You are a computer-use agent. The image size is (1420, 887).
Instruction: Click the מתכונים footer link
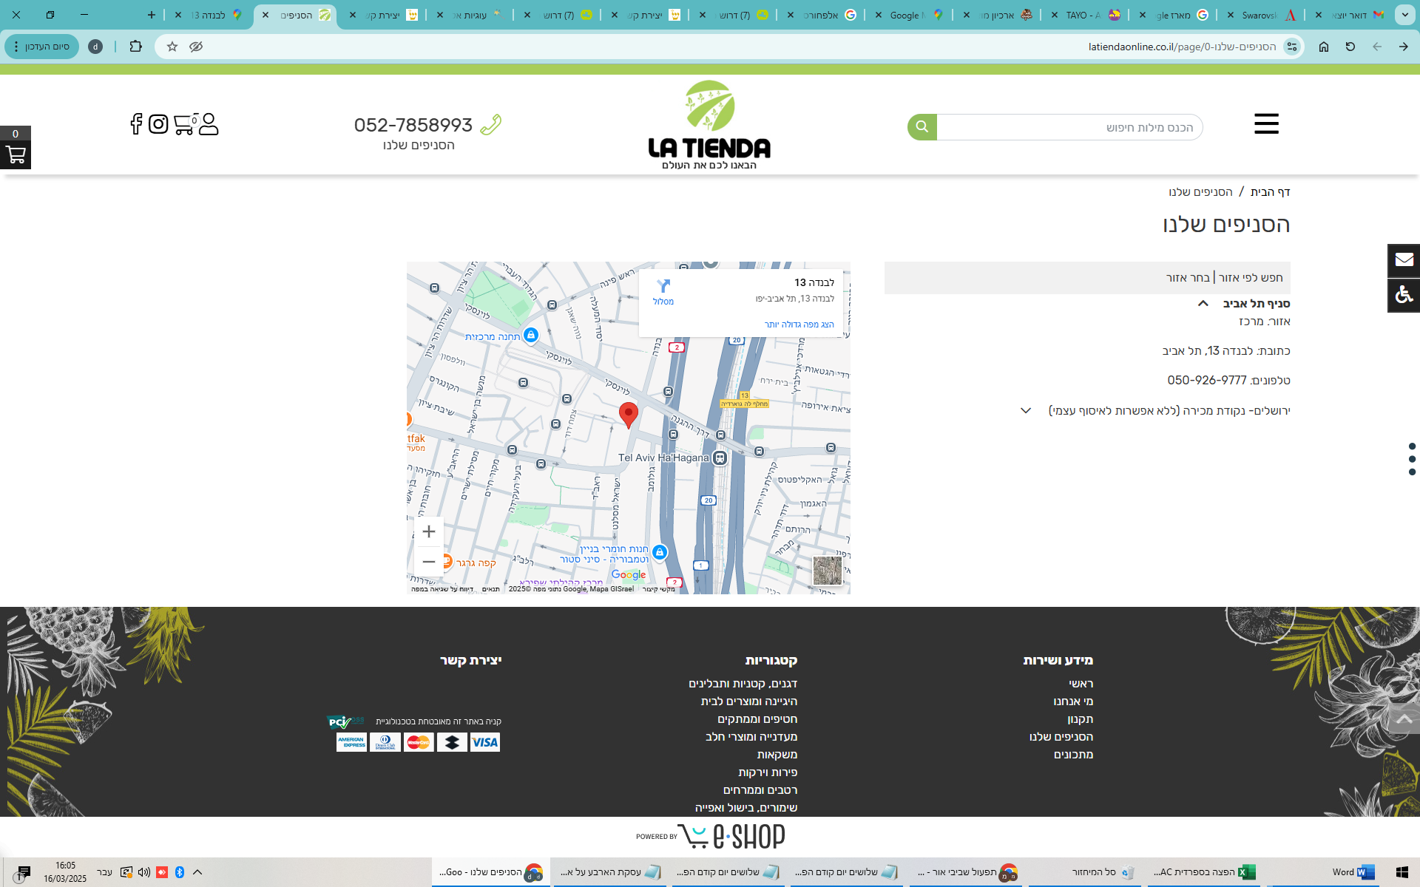[x=1073, y=755]
